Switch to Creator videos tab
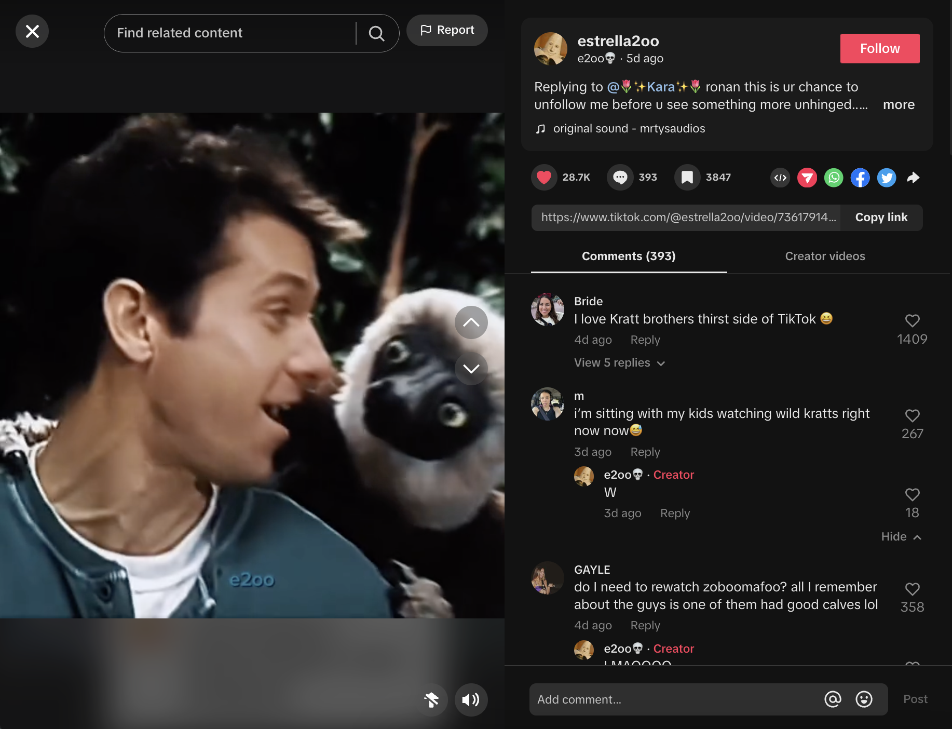This screenshot has height=729, width=952. coord(825,256)
